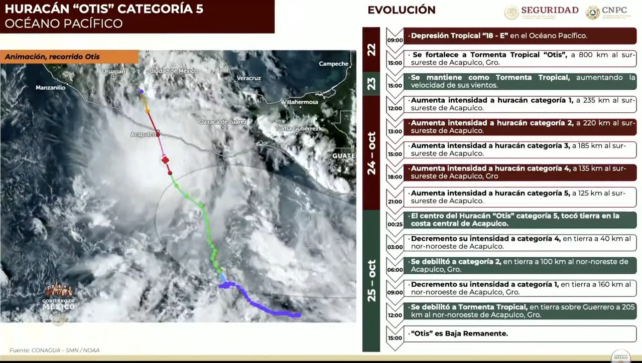Click the SEGURIDAD logo in the header
642x363 pixels.
pyautogui.click(x=542, y=12)
